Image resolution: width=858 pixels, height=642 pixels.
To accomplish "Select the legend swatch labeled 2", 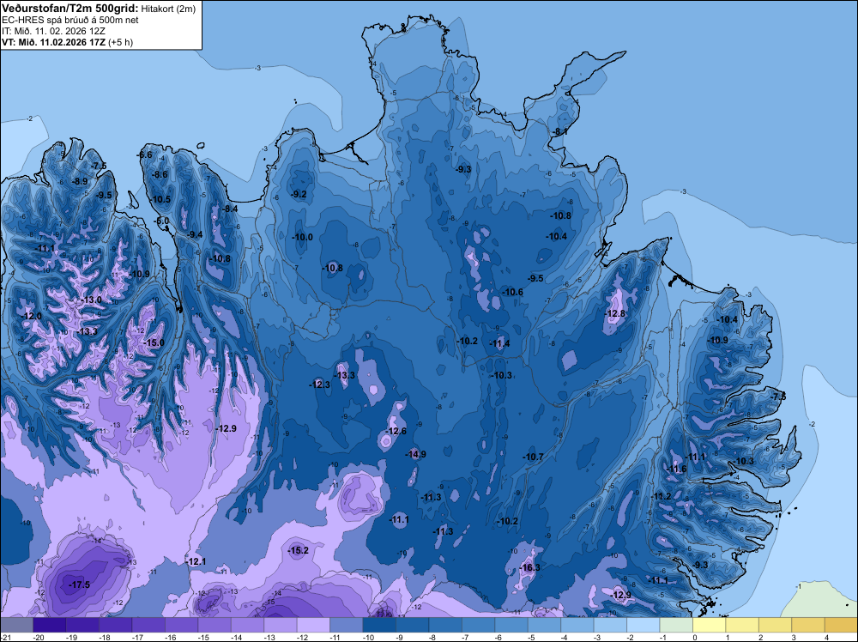I will tap(775, 625).
